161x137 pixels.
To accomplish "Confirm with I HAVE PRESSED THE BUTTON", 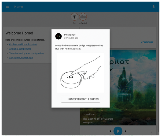I will pyautogui.click(x=80, y=99).
